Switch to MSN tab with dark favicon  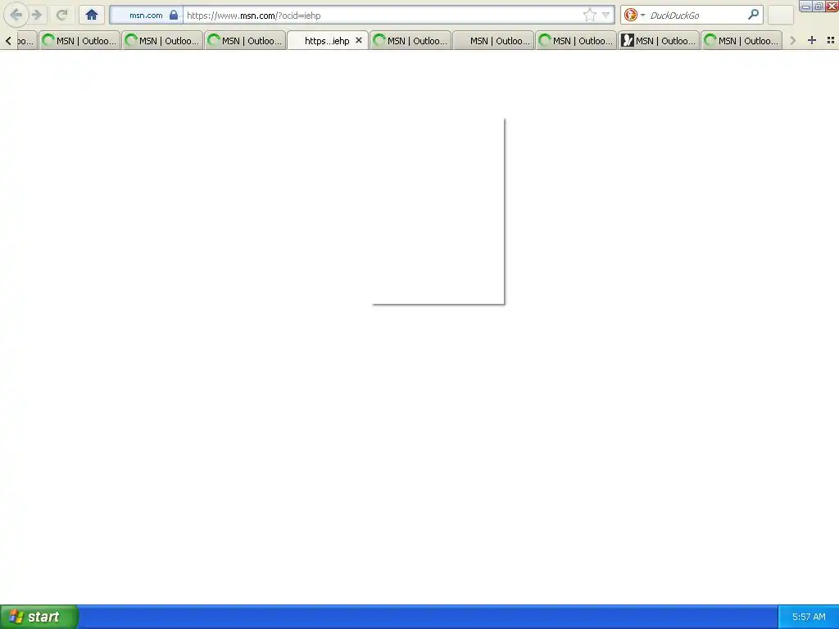(659, 40)
